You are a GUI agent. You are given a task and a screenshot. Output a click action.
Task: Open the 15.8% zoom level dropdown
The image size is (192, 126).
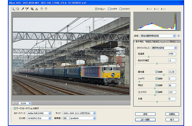pyautogui.click(x=25, y=103)
